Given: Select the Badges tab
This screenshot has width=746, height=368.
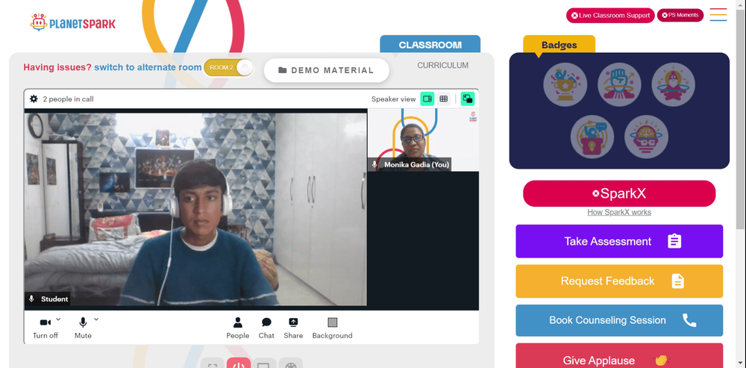Looking at the screenshot, I should point(559,46).
